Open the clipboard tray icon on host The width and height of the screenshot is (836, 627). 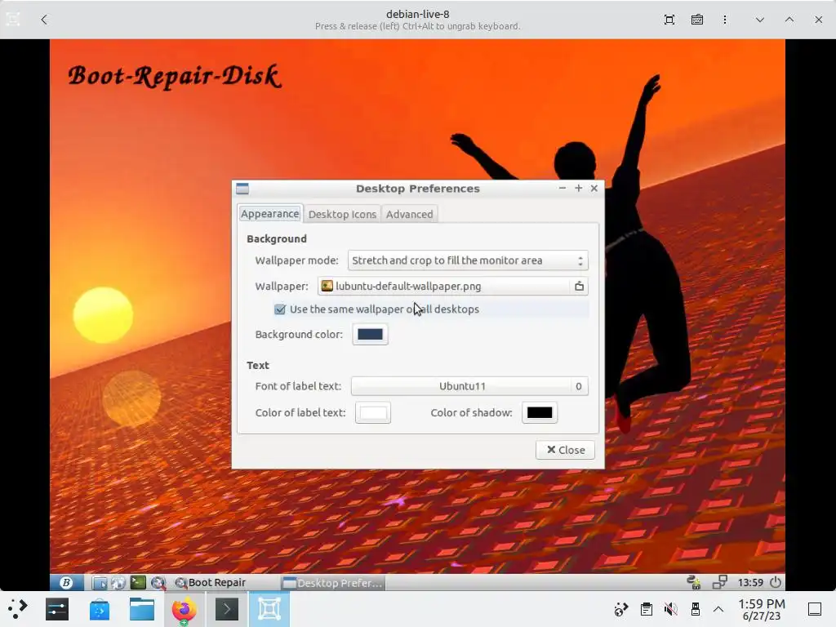click(647, 609)
